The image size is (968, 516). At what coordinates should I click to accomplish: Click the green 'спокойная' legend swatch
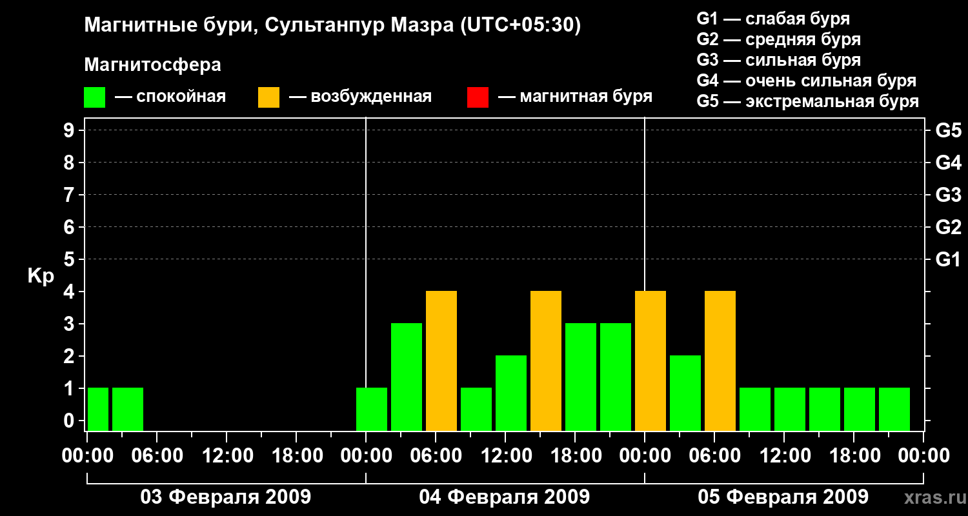coord(94,97)
